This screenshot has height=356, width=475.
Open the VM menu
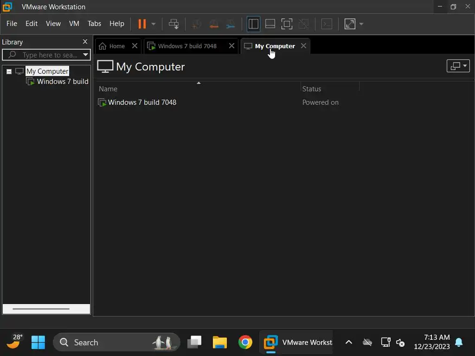click(74, 24)
